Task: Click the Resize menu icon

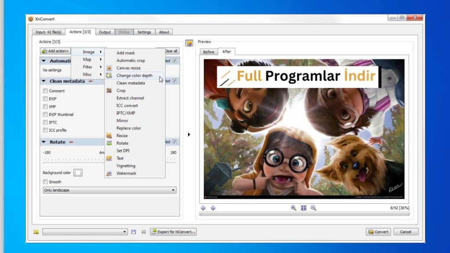Action: [x=109, y=136]
